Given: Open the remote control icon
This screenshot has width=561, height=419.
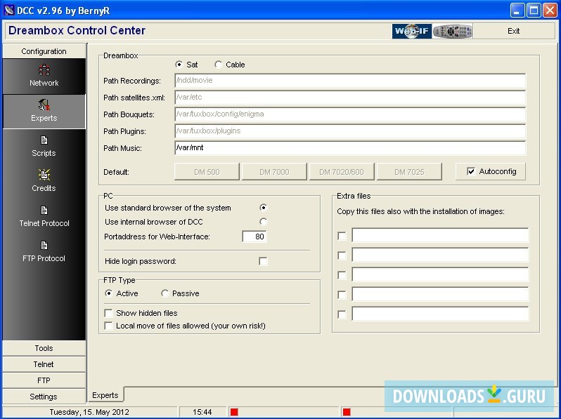Looking at the screenshot, I should click(x=452, y=31).
